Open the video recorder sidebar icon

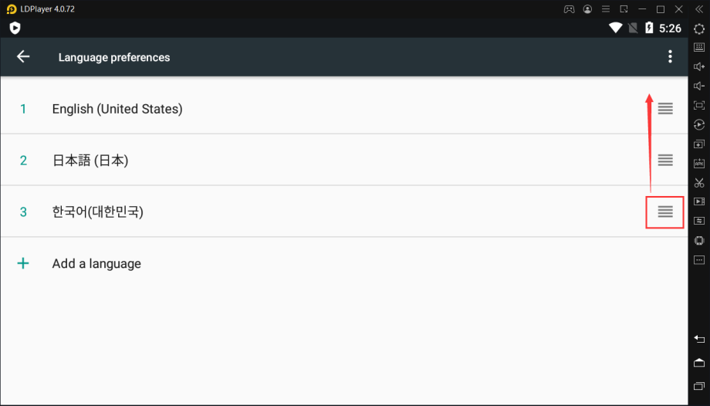point(699,201)
